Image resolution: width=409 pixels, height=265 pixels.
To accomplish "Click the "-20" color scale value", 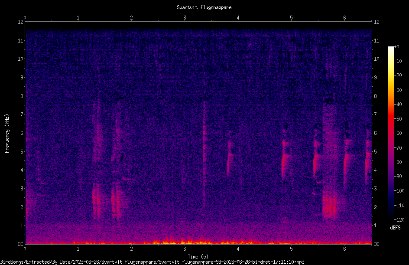I will pyautogui.click(x=398, y=75).
